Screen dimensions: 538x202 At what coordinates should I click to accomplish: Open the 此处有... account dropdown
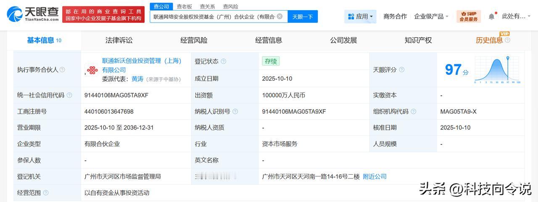point(517,16)
